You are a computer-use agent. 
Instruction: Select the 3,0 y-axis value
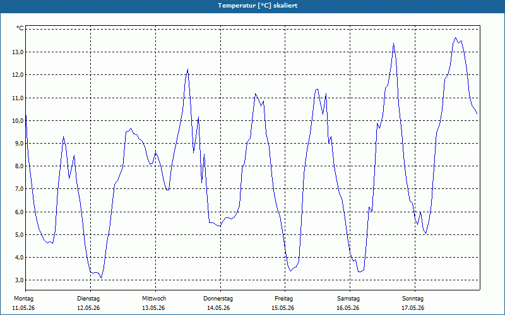19,280
